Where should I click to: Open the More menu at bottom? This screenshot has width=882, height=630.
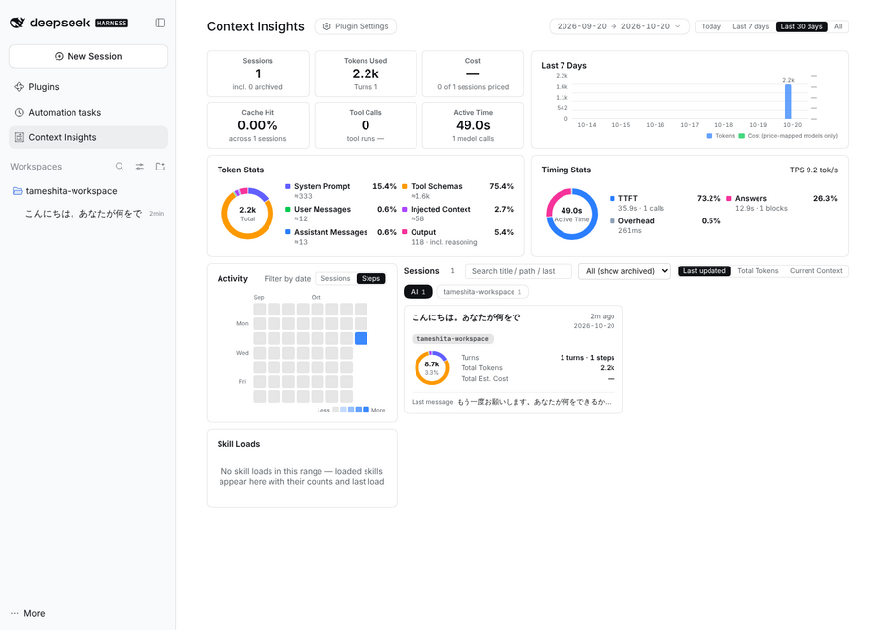pyautogui.click(x=28, y=613)
